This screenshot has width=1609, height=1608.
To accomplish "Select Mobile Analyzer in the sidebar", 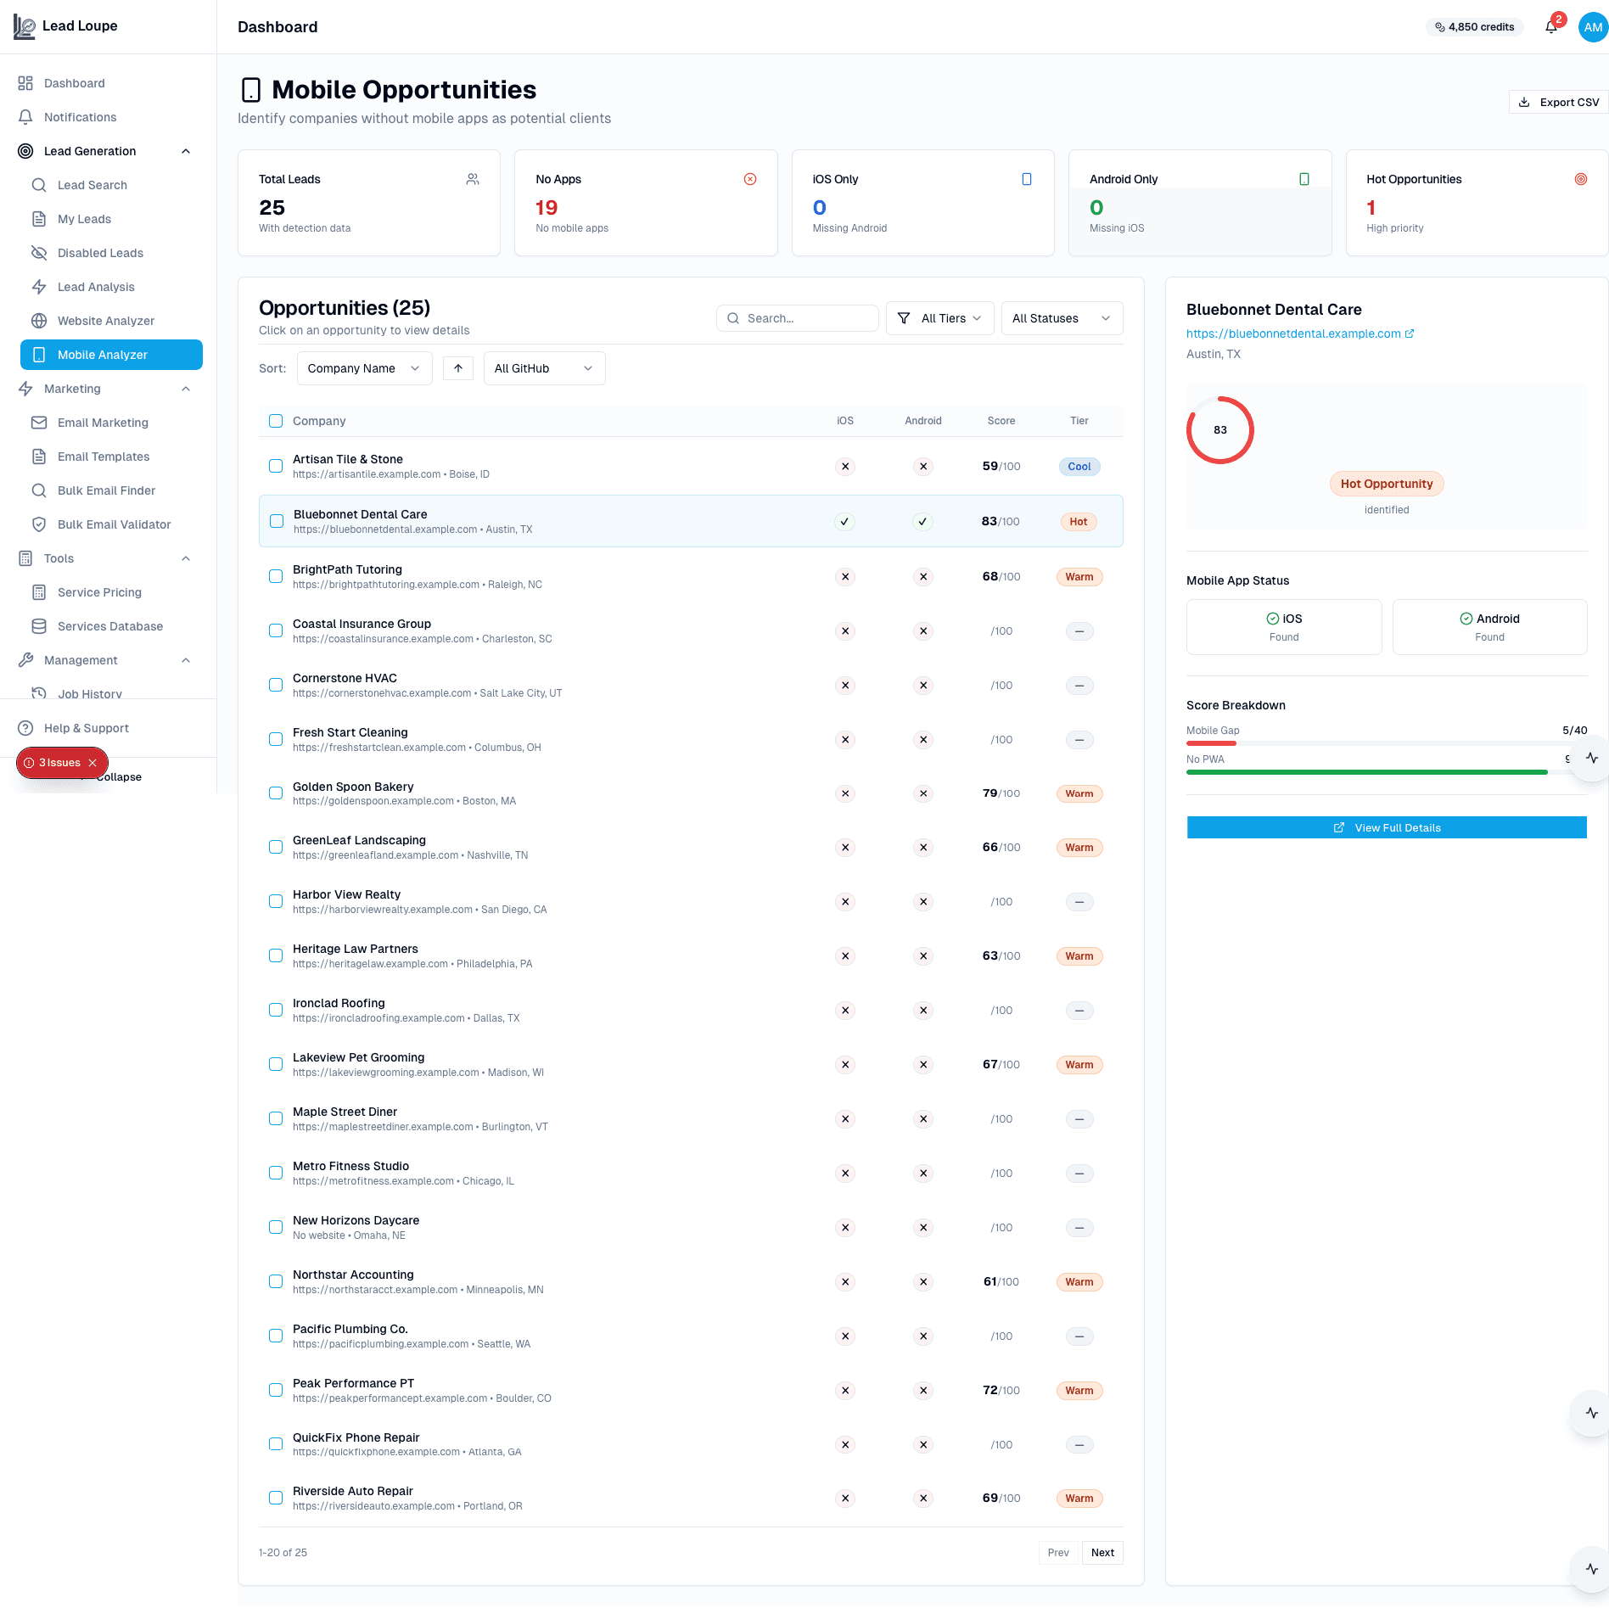I will coord(112,355).
